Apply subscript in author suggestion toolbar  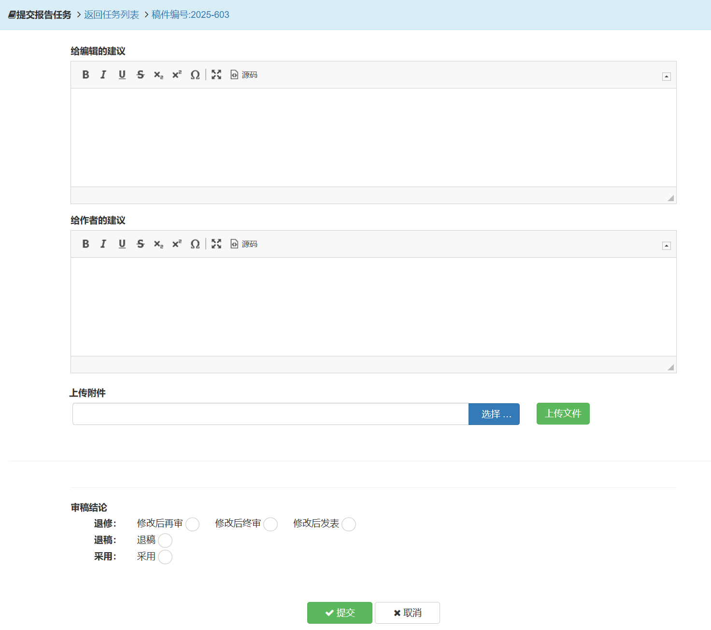tap(158, 244)
